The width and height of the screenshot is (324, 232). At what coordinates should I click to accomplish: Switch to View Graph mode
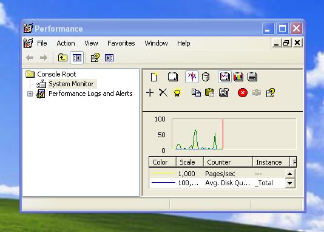click(224, 77)
